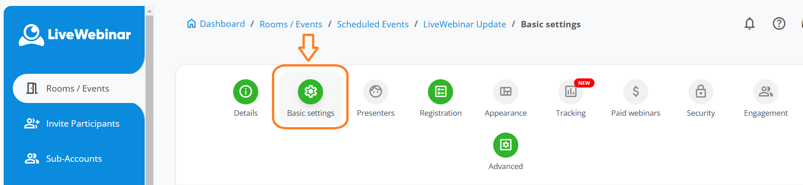The width and height of the screenshot is (803, 185).
Task: Select Sub-Accounts in sidebar
Action: pos(73,159)
